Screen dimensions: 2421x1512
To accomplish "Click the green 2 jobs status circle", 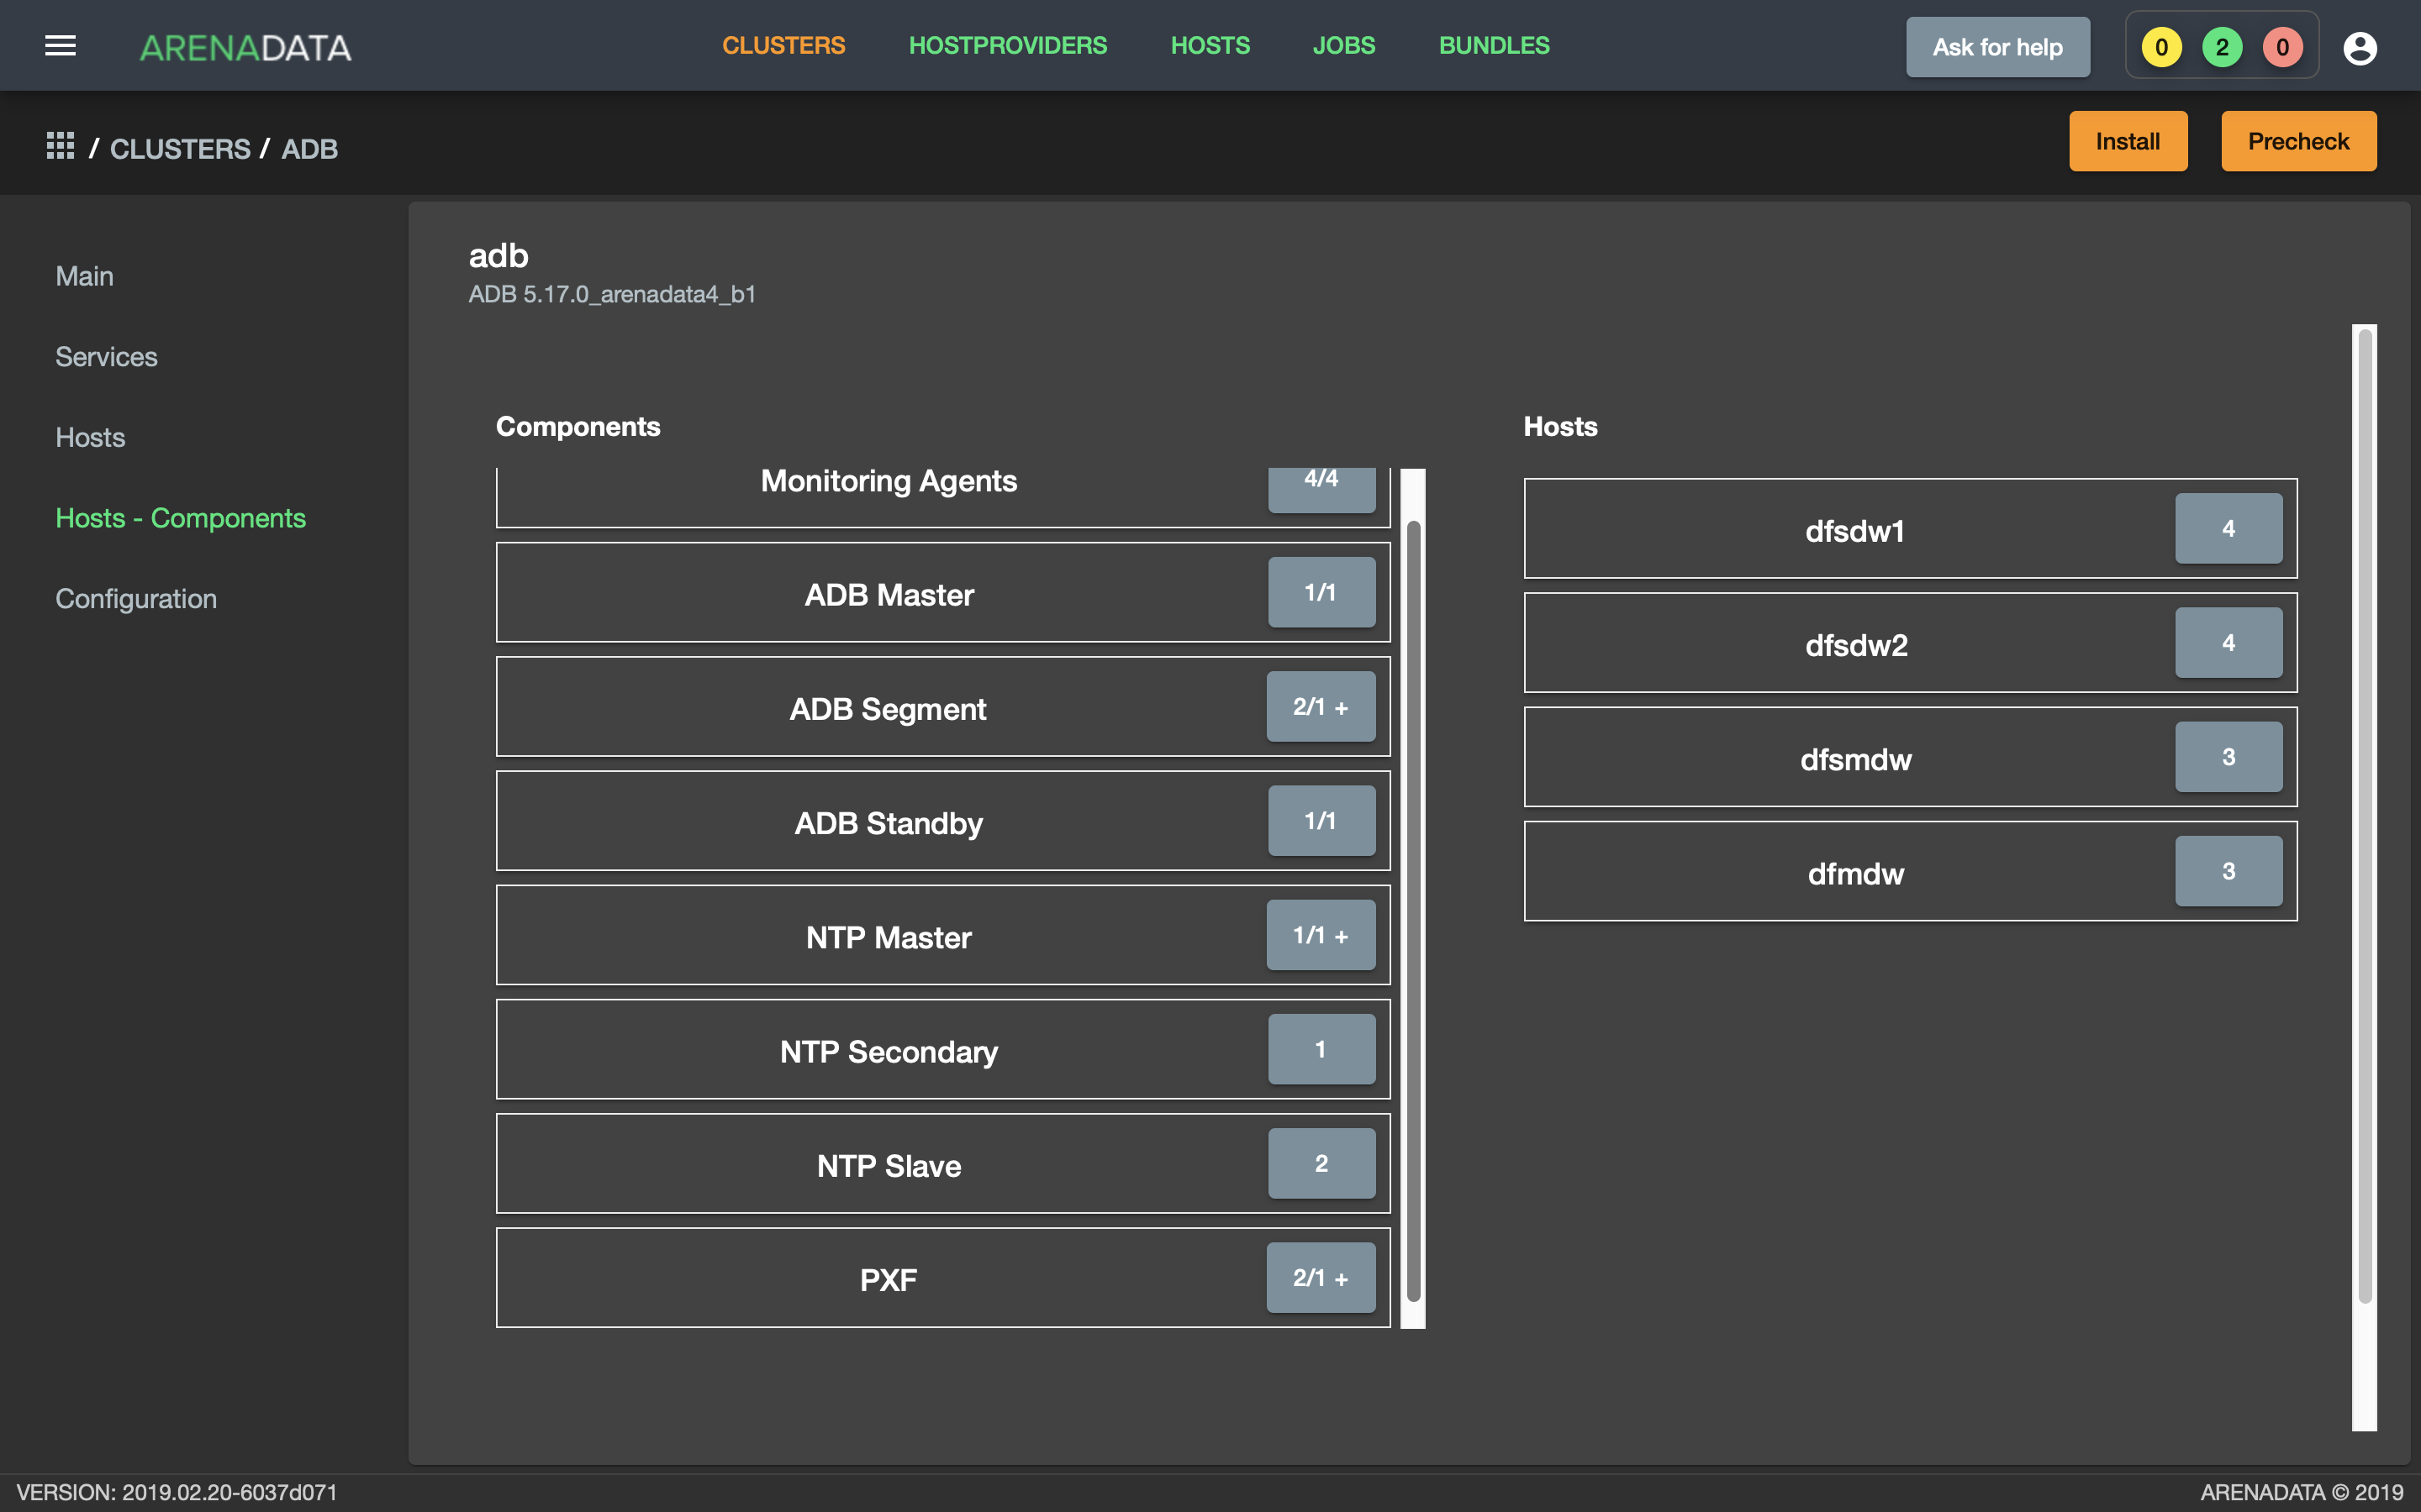I will [x=2221, y=47].
